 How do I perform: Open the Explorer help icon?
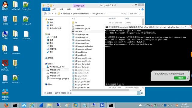pyautogui.click(x=142, y=9)
